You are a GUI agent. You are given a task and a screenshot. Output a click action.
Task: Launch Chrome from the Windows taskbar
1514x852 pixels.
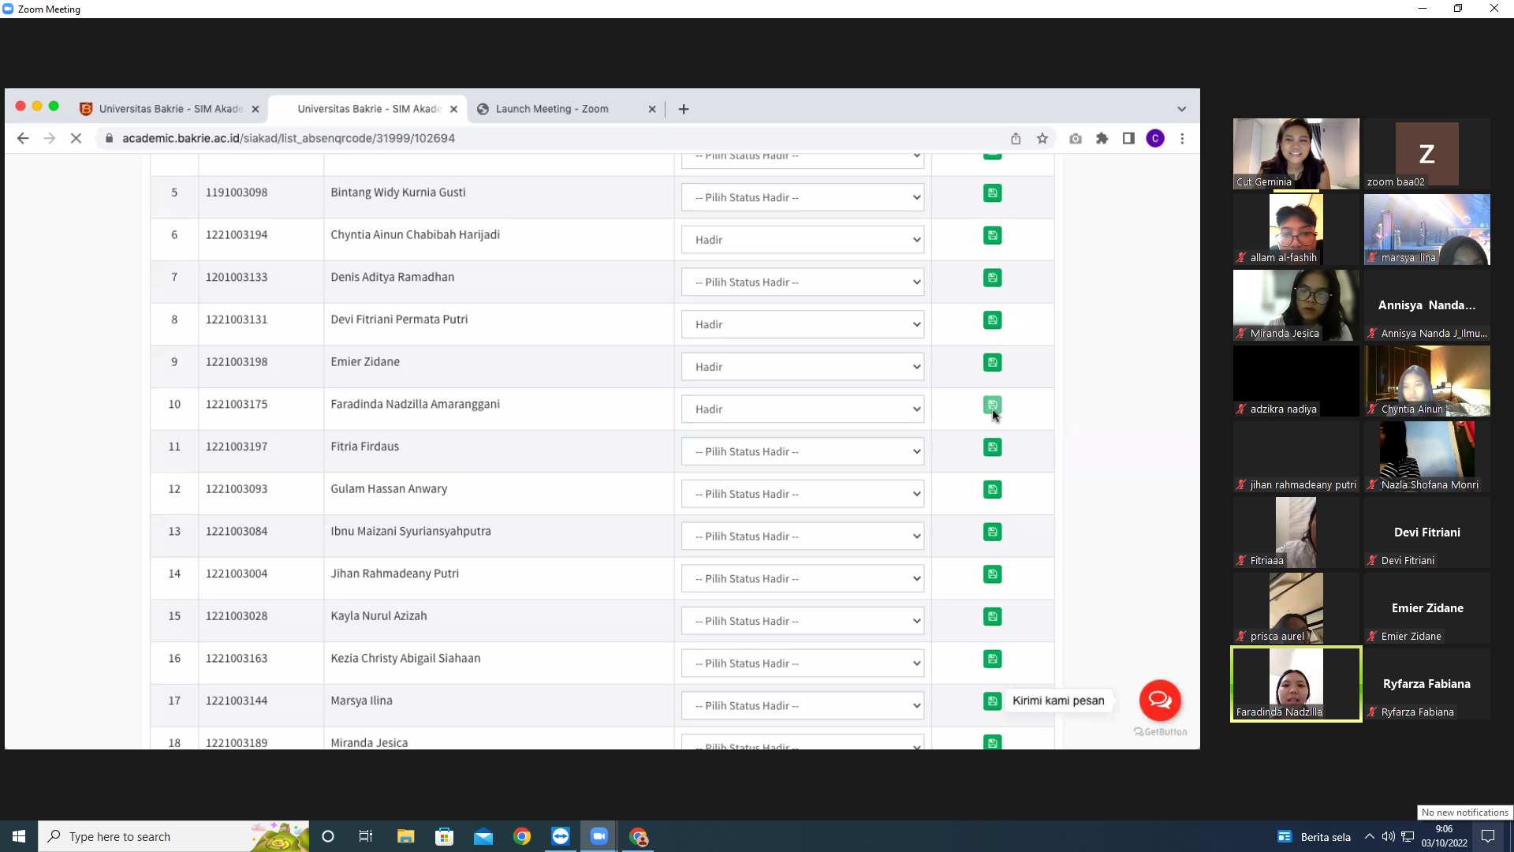[522, 836]
